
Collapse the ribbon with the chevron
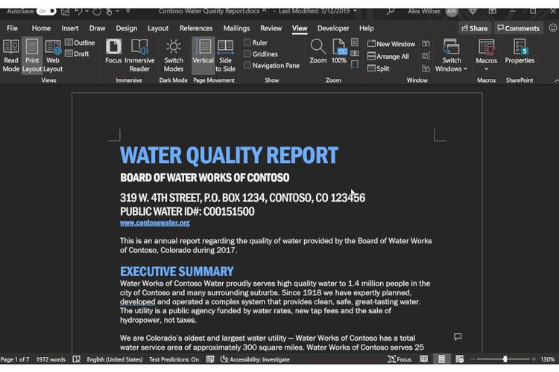556,81
